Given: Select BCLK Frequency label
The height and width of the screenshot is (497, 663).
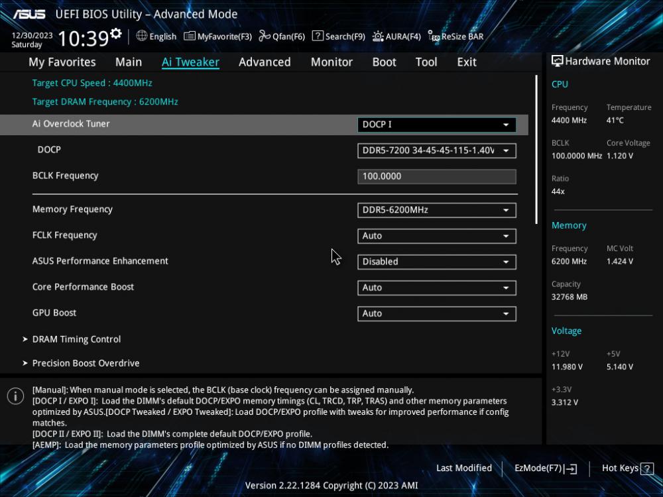Looking at the screenshot, I should coord(65,176).
